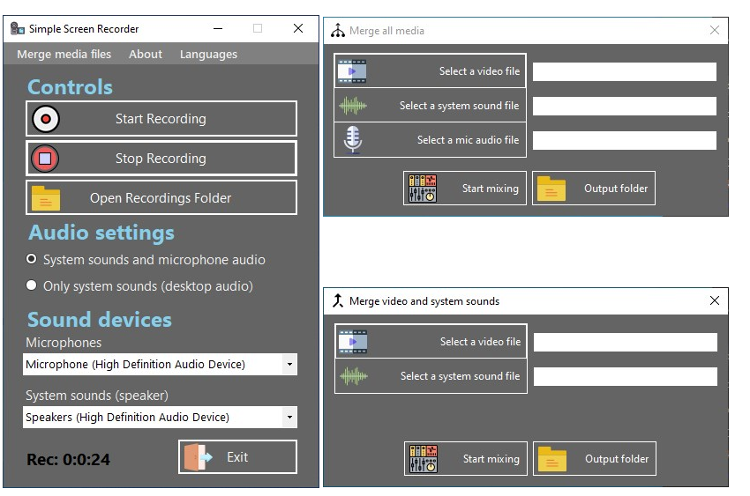Click sound path field in Merge video and system sounds
Image resolution: width=750 pixels, height=496 pixels.
tap(626, 377)
